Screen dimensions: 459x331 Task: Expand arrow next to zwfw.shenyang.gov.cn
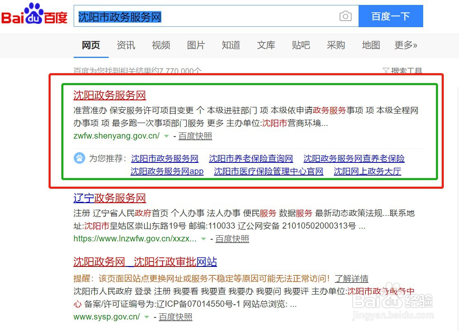(x=166, y=136)
